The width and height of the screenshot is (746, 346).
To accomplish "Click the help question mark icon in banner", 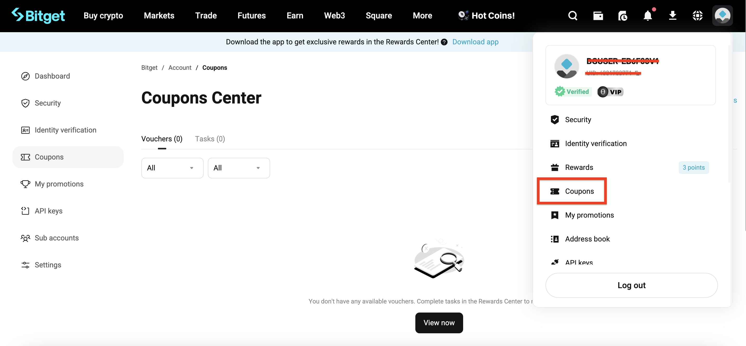I will (x=444, y=42).
